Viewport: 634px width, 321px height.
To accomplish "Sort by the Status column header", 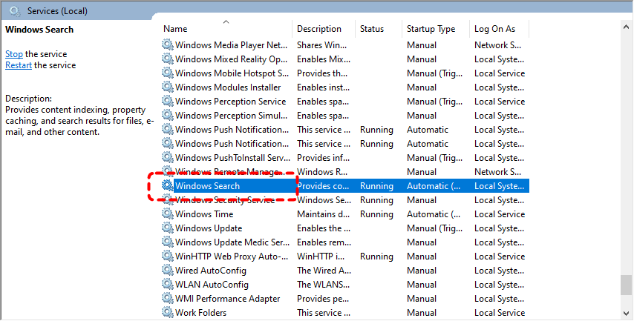I will click(372, 29).
